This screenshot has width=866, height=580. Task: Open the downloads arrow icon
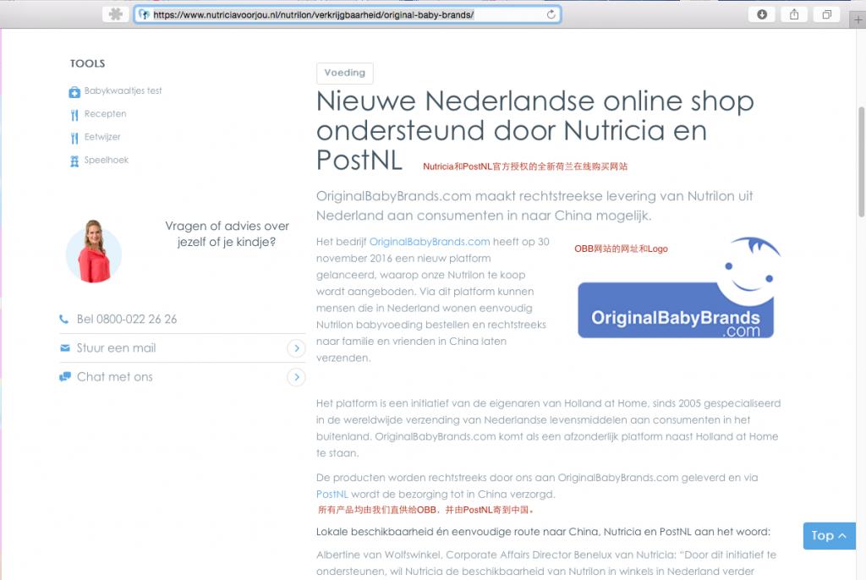pos(762,14)
